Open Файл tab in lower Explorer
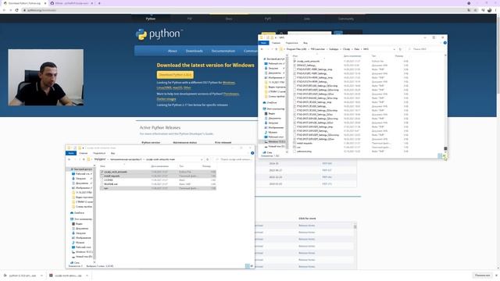The height and width of the screenshot is (281, 500). tap(71, 153)
